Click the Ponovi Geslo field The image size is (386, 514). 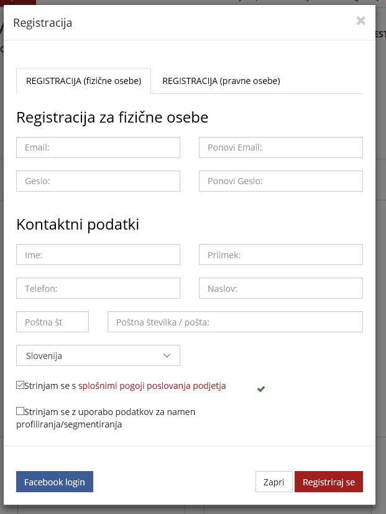[x=281, y=181]
